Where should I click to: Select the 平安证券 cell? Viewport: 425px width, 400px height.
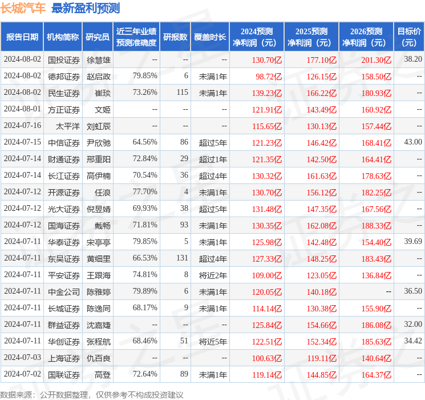pyautogui.click(x=64, y=275)
